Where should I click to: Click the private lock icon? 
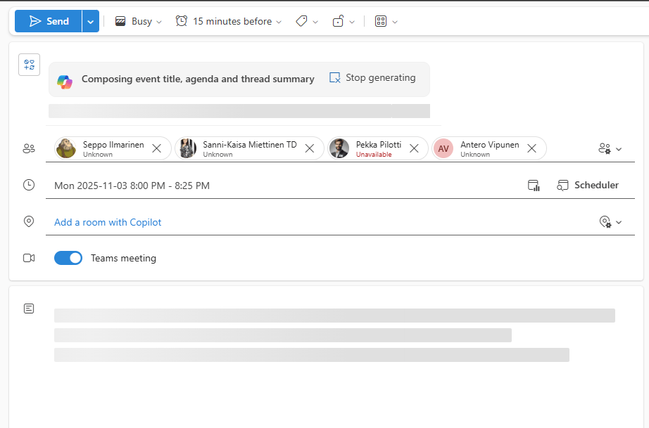click(x=343, y=22)
